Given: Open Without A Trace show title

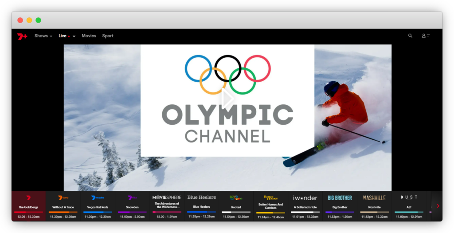Looking at the screenshot, I should point(63,207).
